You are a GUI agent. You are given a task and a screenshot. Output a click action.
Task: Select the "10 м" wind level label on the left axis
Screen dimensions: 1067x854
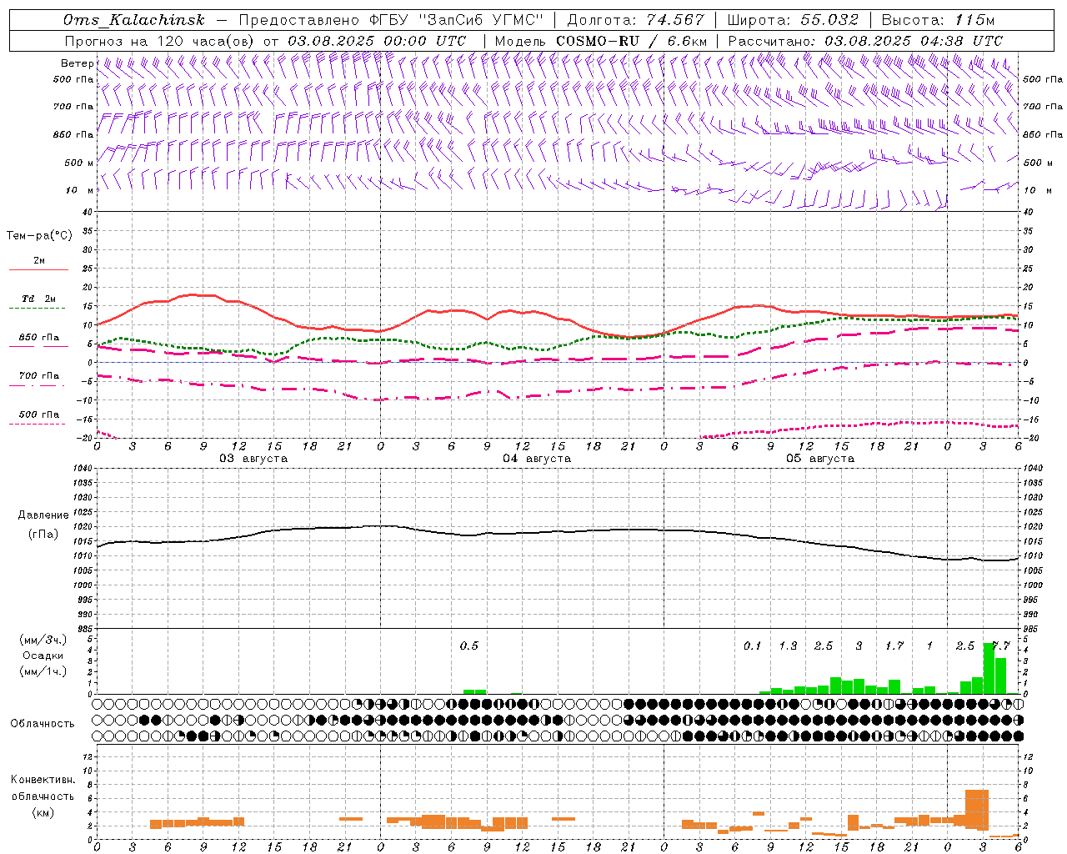(79, 190)
